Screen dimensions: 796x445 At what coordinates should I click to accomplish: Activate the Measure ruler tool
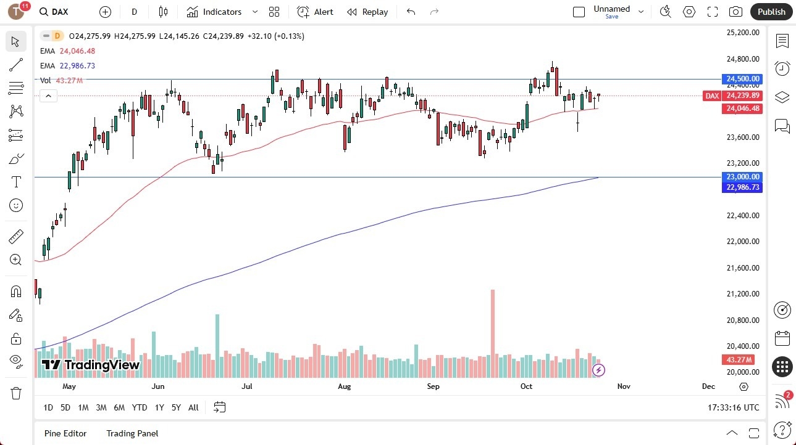(x=15, y=236)
